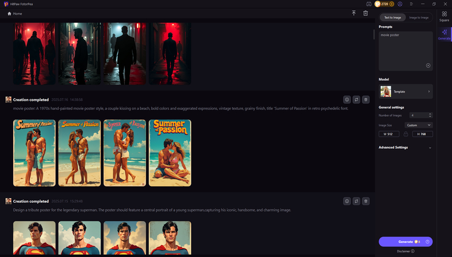Click the purple Generate button
Image resolution: width=452 pixels, height=257 pixels.
(406, 242)
